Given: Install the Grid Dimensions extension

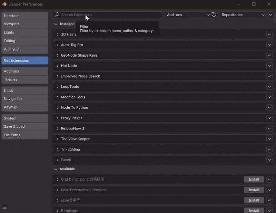Looking at the screenshot, I should coord(254,180).
